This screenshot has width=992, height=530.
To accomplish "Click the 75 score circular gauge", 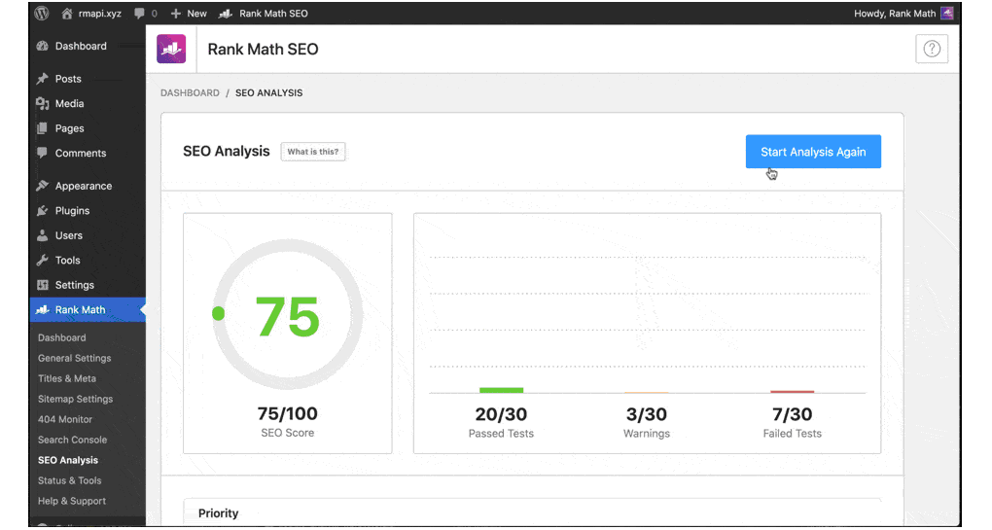I will (288, 314).
